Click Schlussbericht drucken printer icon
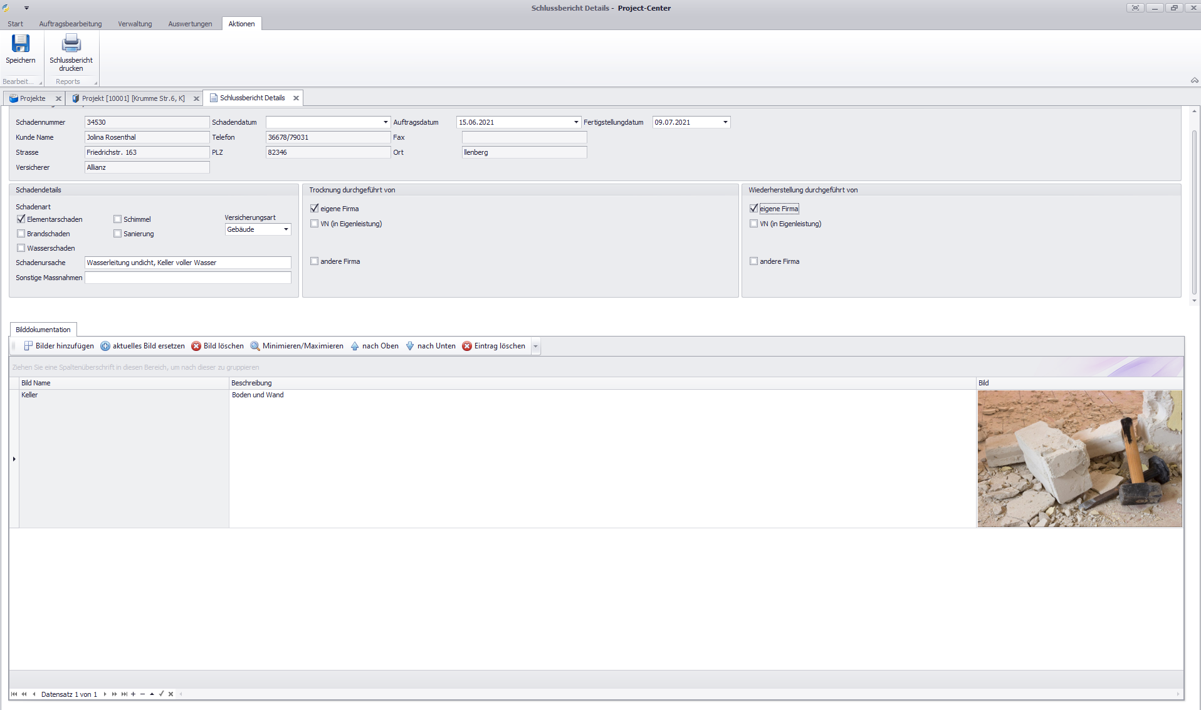Screen dimensions: 1201x710 point(71,43)
